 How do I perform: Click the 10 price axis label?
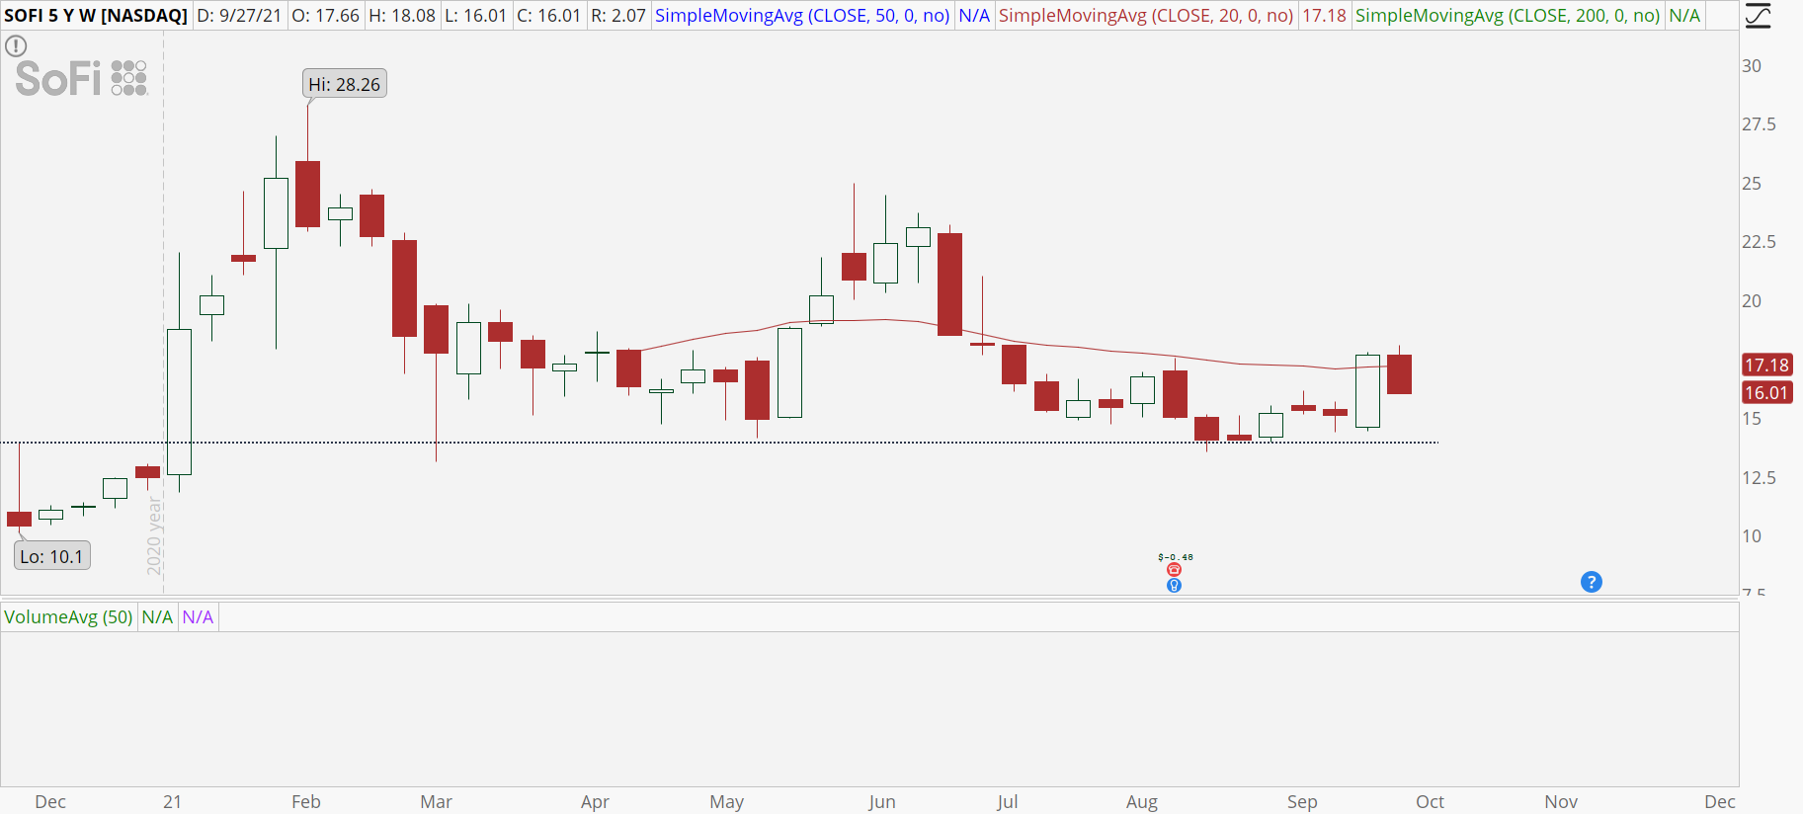coord(1752,536)
